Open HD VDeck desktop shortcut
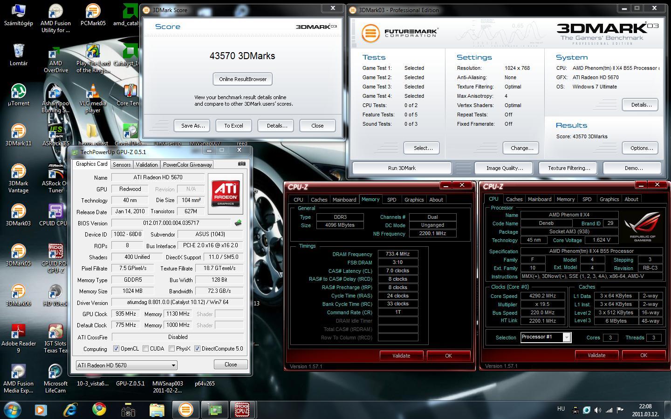This screenshot has height=419, width=671. click(55, 295)
